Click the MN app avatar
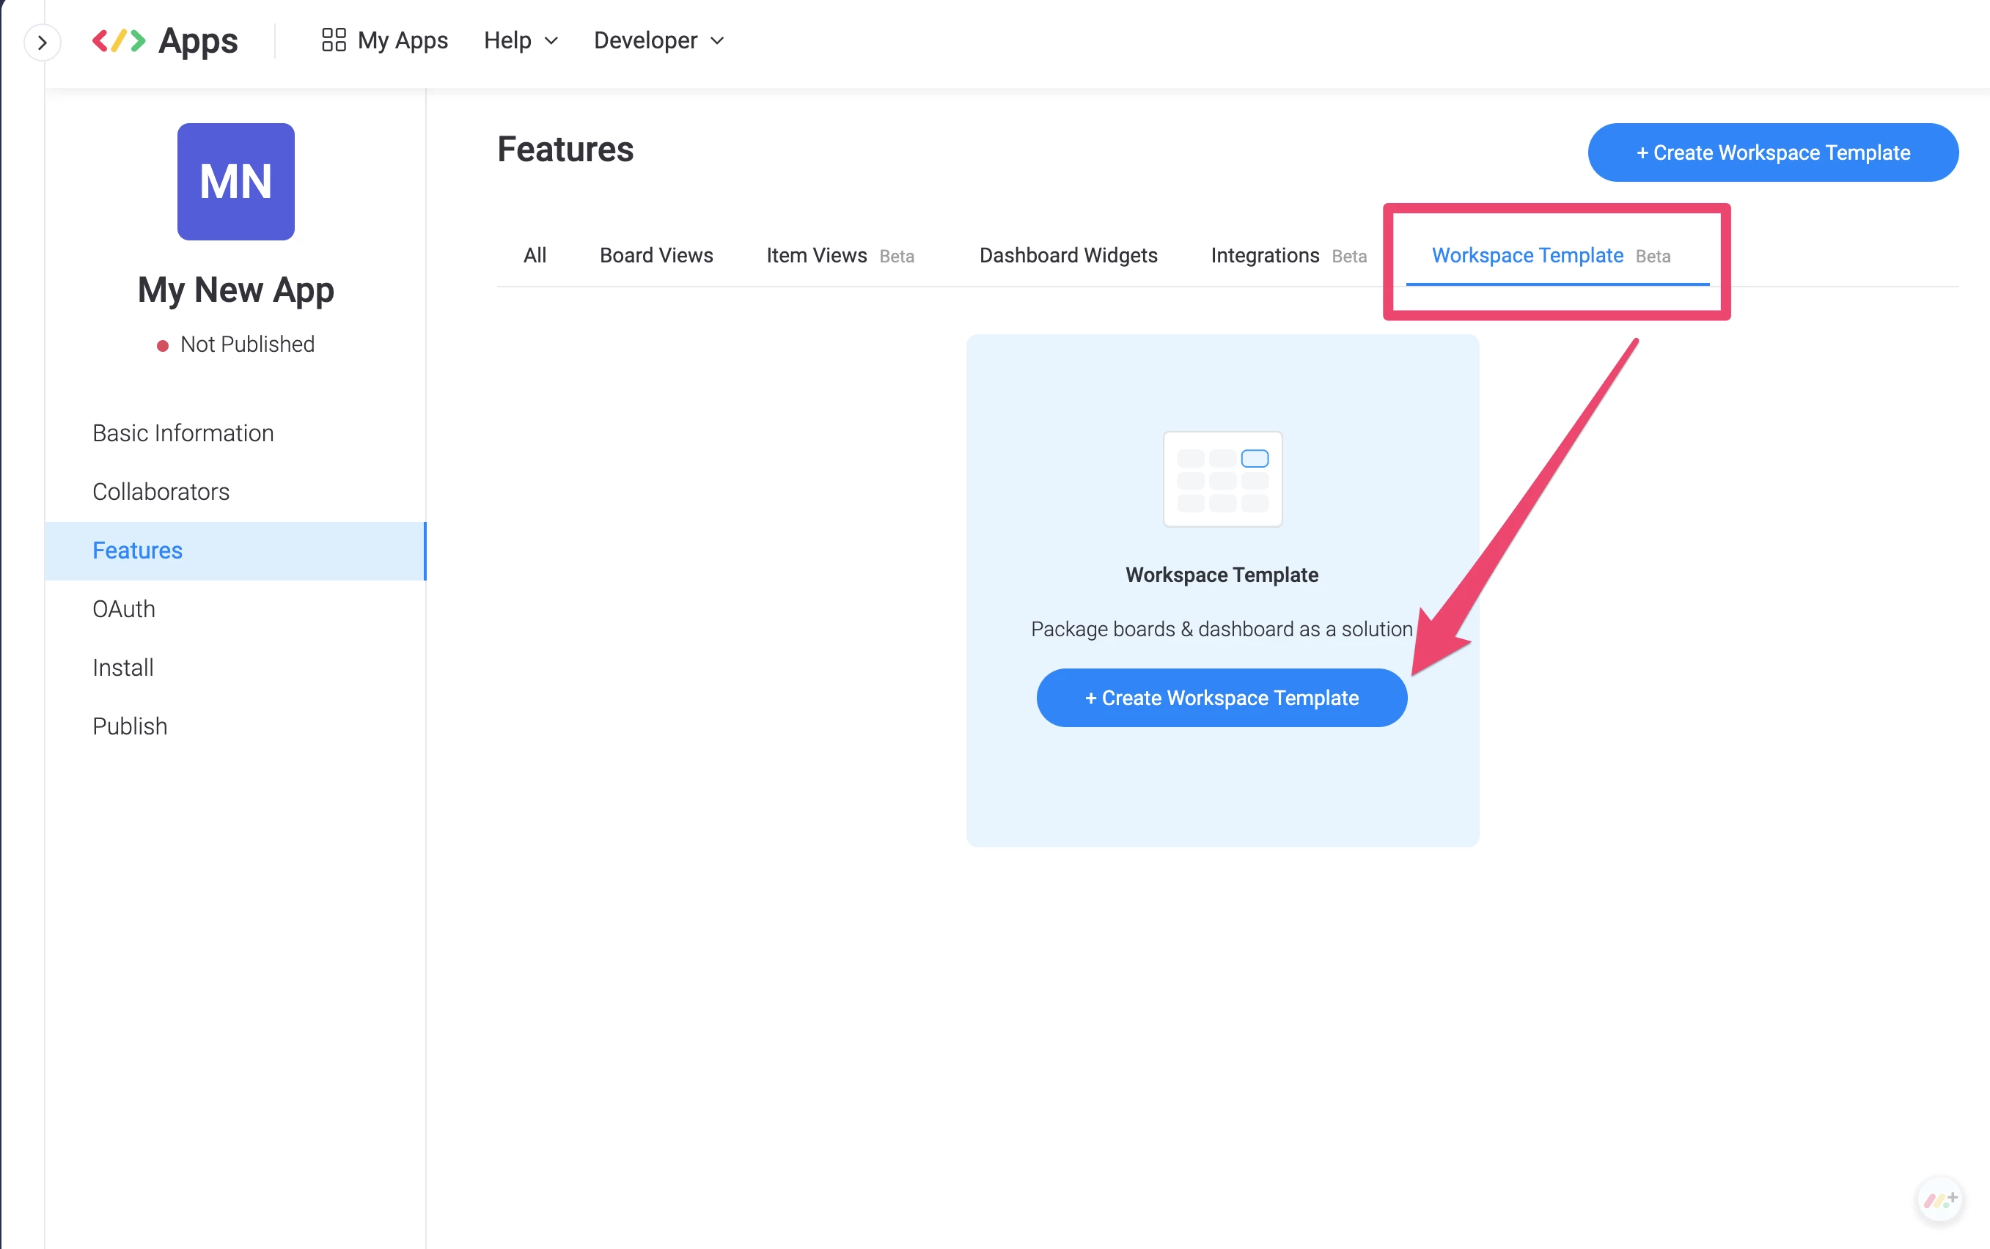The height and width of the screenshot is (1249, 1990). [235, 182]
